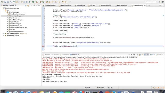
Task: Click the Quick Access search field
Action: pos(151,2)
